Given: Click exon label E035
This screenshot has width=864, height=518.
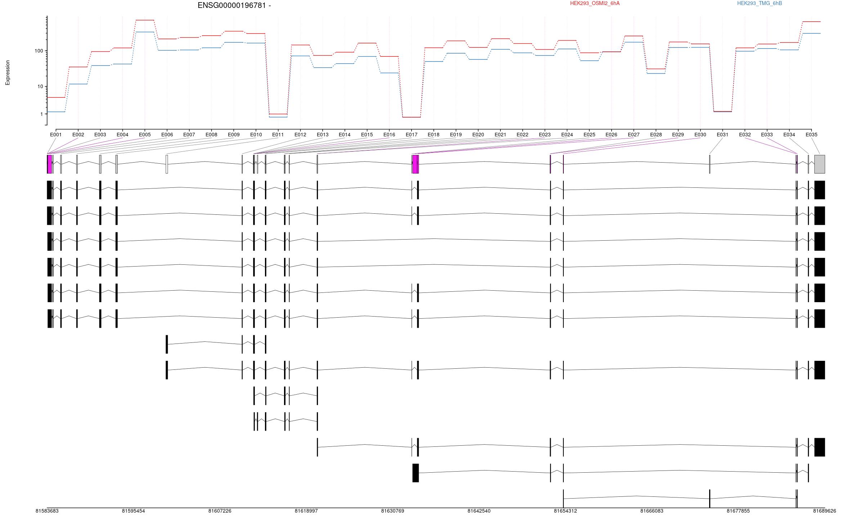Looking at the screenshot, I should click(x=811, y=135).
